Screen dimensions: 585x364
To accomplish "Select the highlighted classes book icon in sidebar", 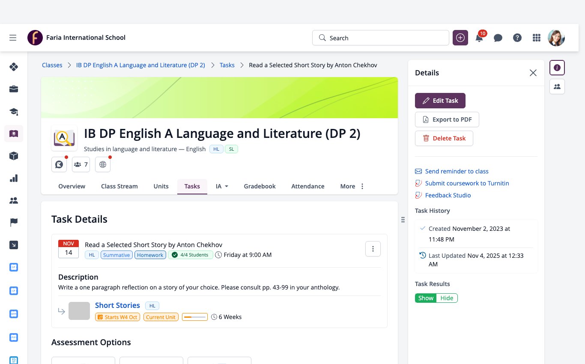I will (14, 134).
